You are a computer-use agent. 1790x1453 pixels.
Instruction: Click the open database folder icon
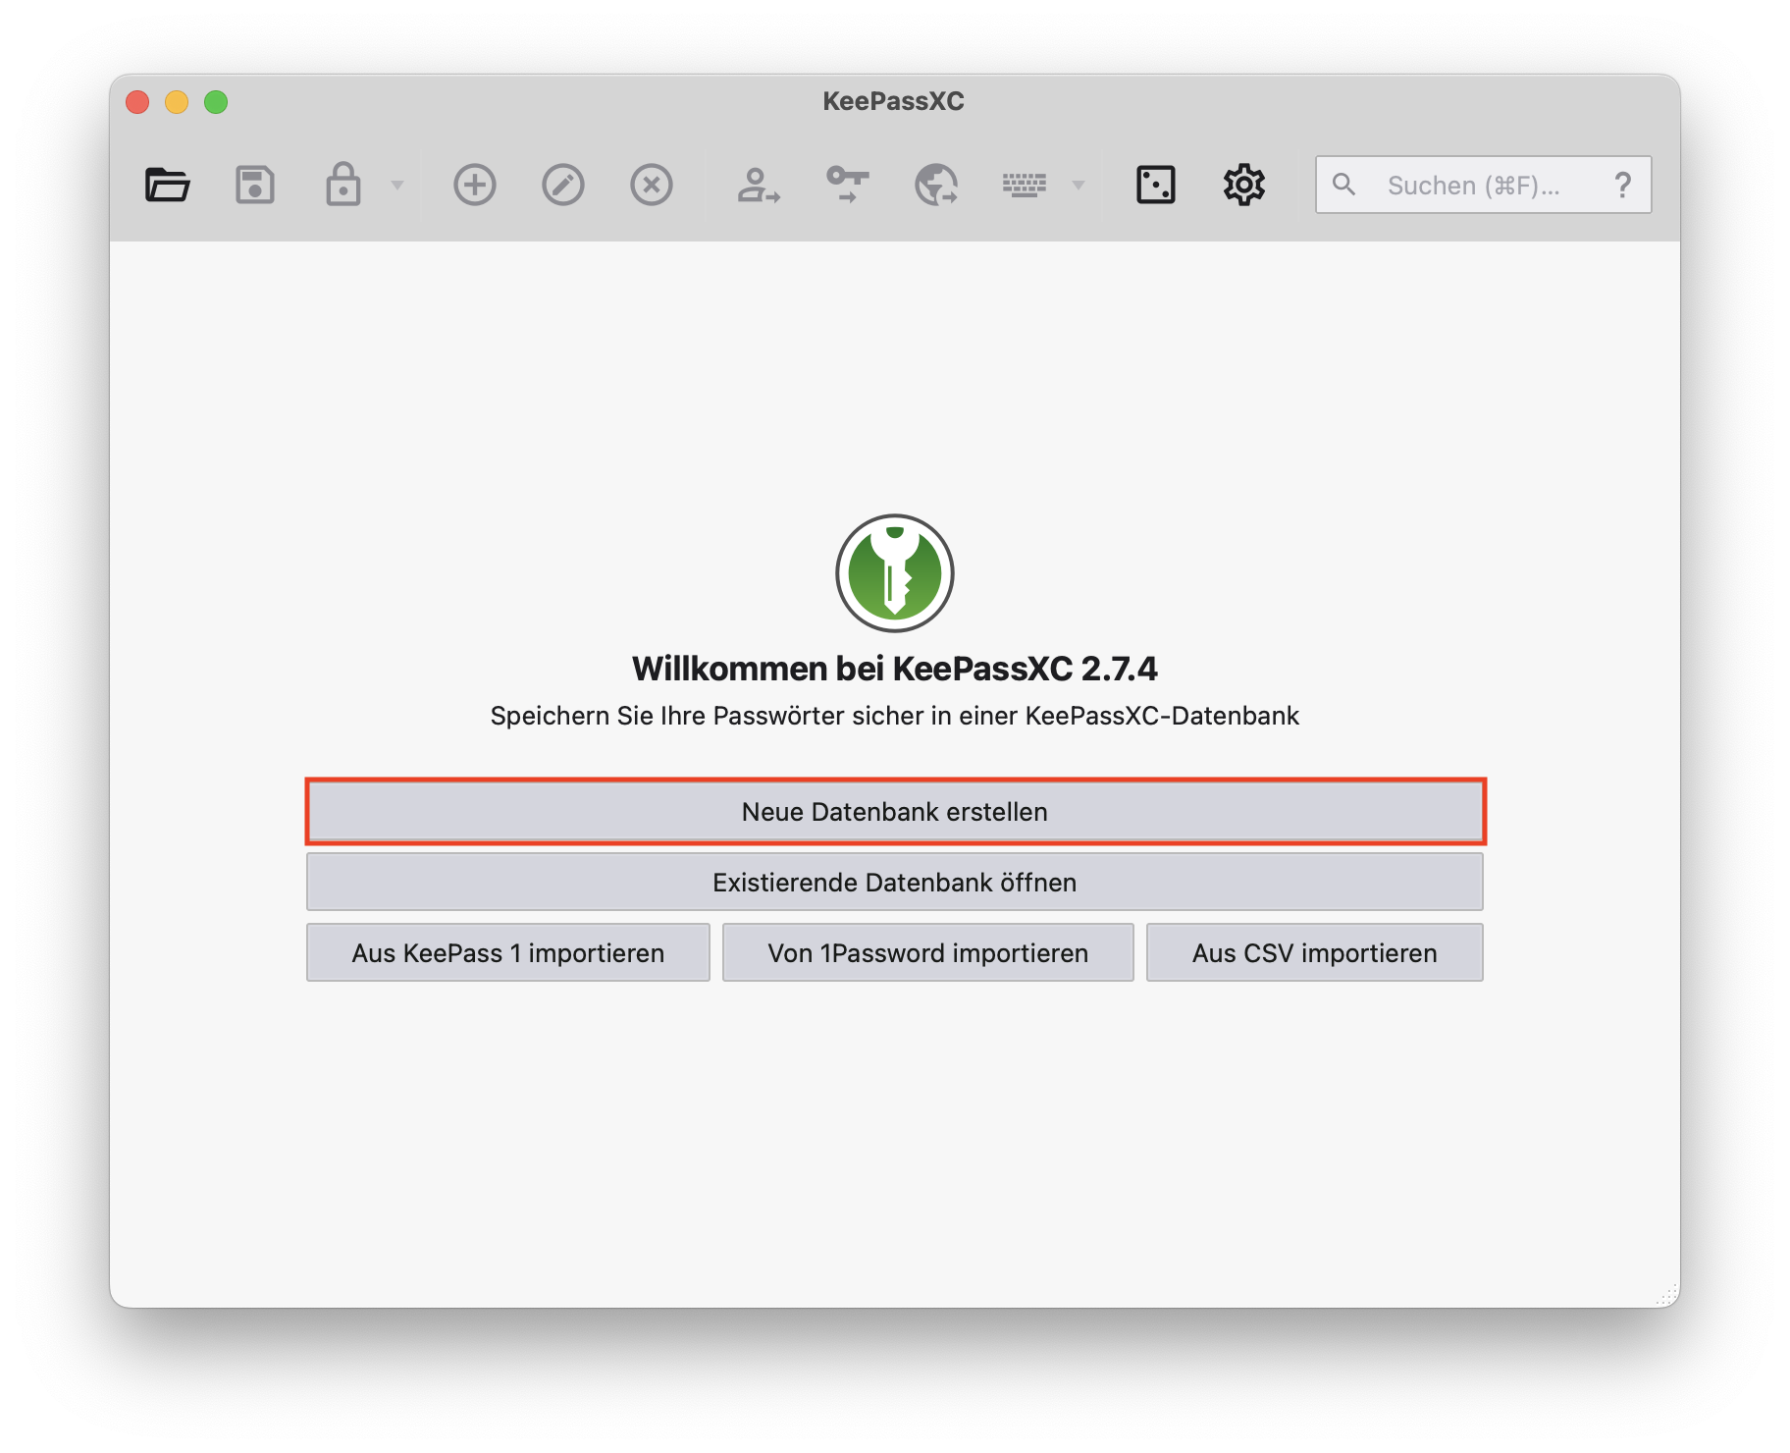click(x=167, y=185)
